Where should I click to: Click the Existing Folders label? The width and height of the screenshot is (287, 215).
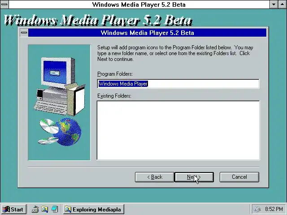coord(114,96)
